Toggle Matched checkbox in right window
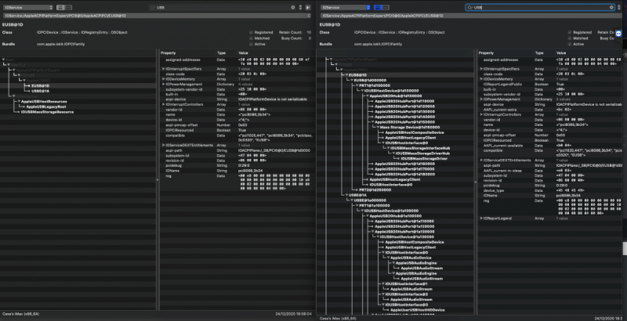The width and height of the screenshot is (627, 321). point(570,38)
